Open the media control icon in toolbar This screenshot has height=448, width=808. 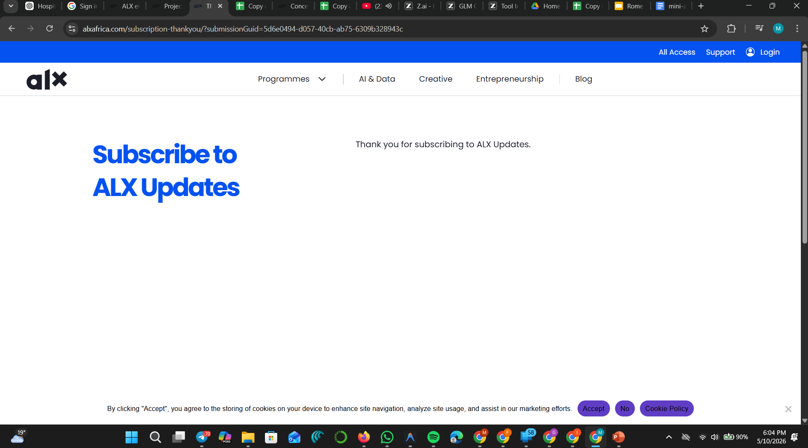click(759, 29)
